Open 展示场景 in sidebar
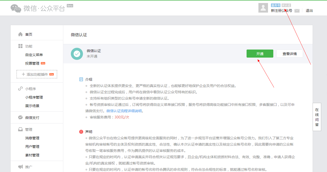Screen dimensions: 327x172 click(x=32, y=106)
